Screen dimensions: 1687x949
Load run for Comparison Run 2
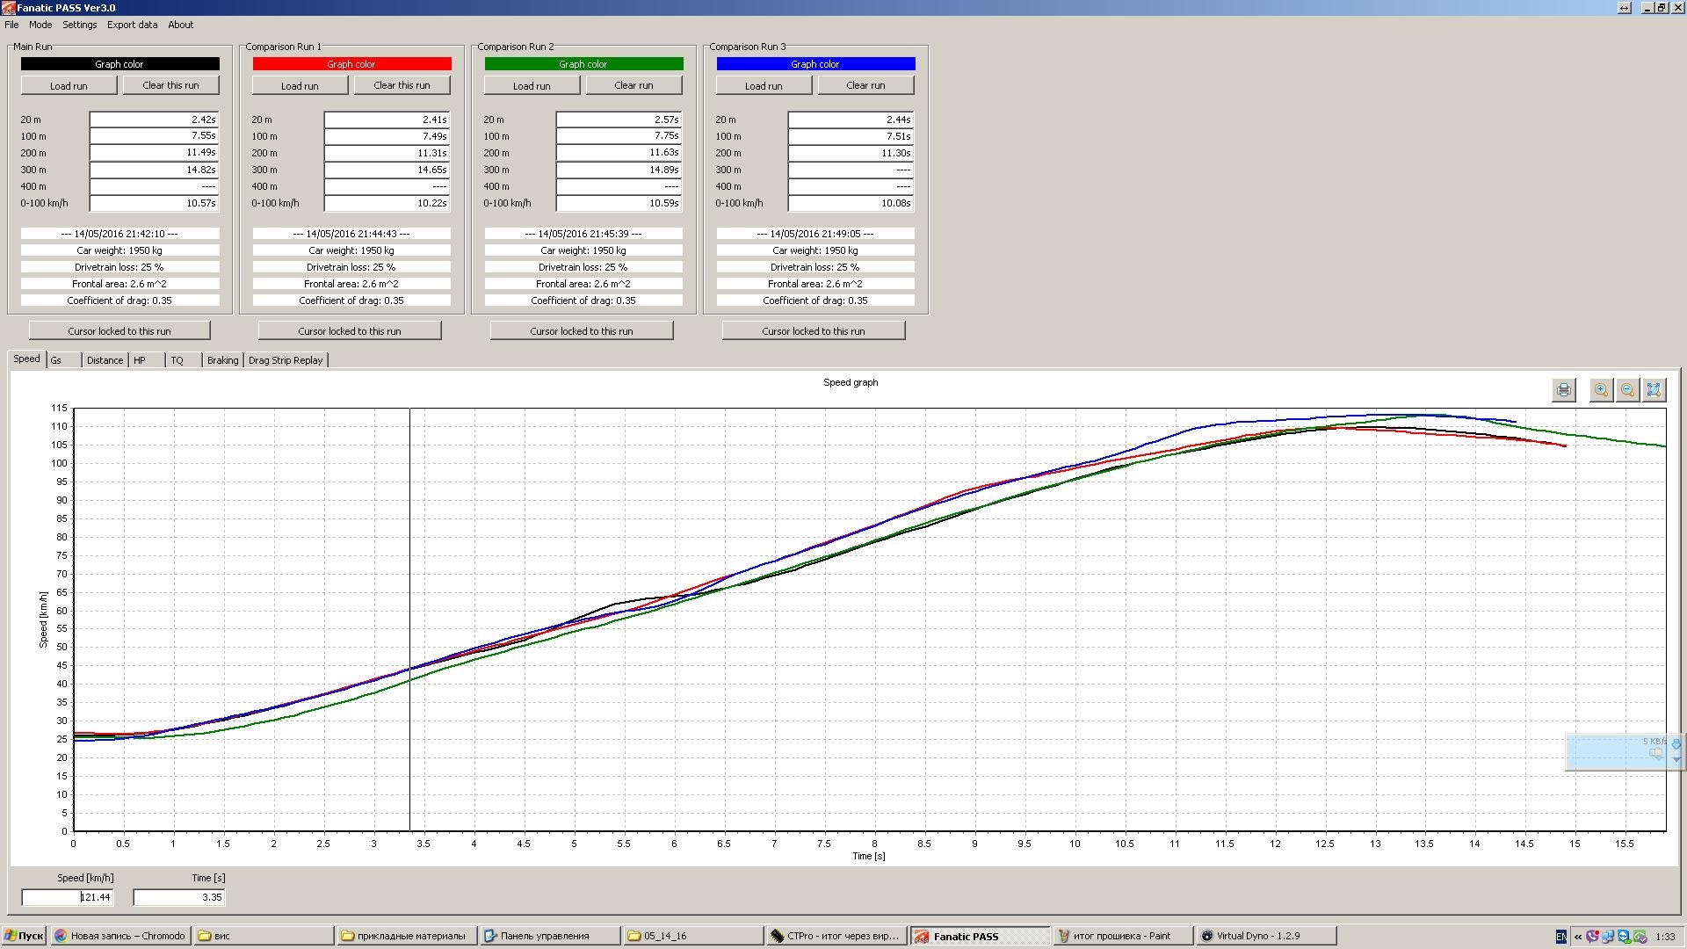(532, 85)
